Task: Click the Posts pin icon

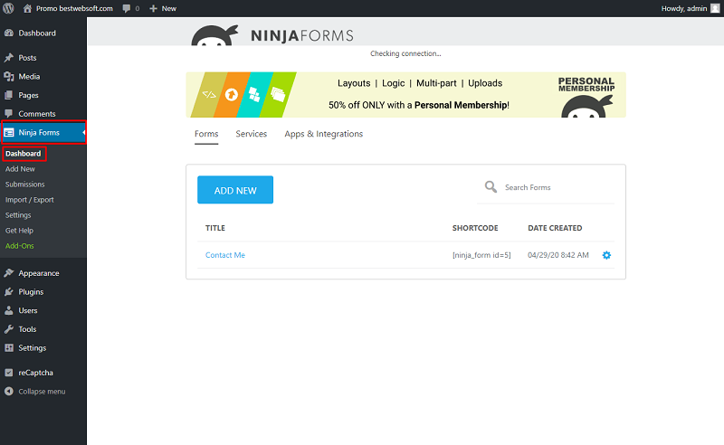Action: (x=9, y=58)
